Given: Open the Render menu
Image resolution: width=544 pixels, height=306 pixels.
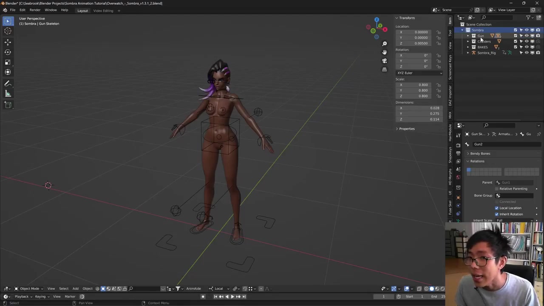Looking at the screenshot, I should pos(35,10).
